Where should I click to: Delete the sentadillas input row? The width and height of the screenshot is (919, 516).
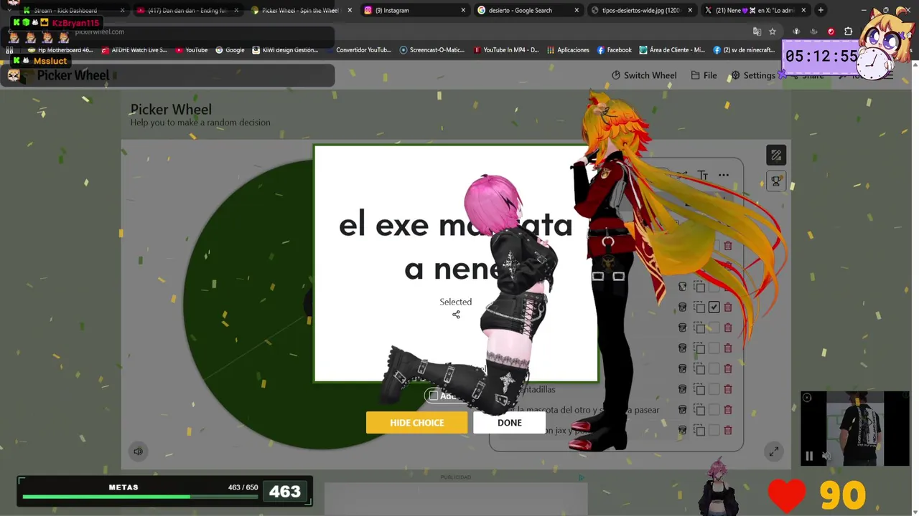click(x=727, y=389)
